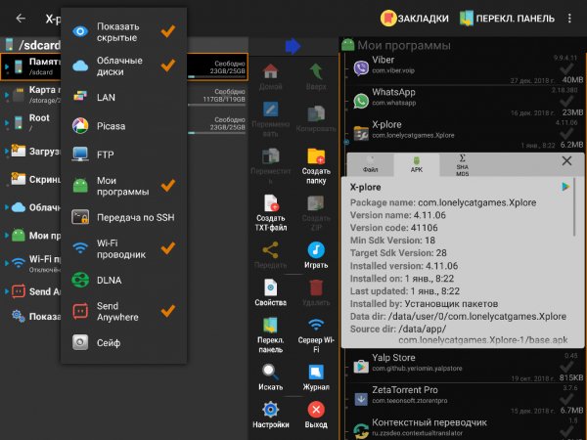Open Настройки gear icon
The image size is (587, 440).
pyautogui.click(x=270, y=410)
